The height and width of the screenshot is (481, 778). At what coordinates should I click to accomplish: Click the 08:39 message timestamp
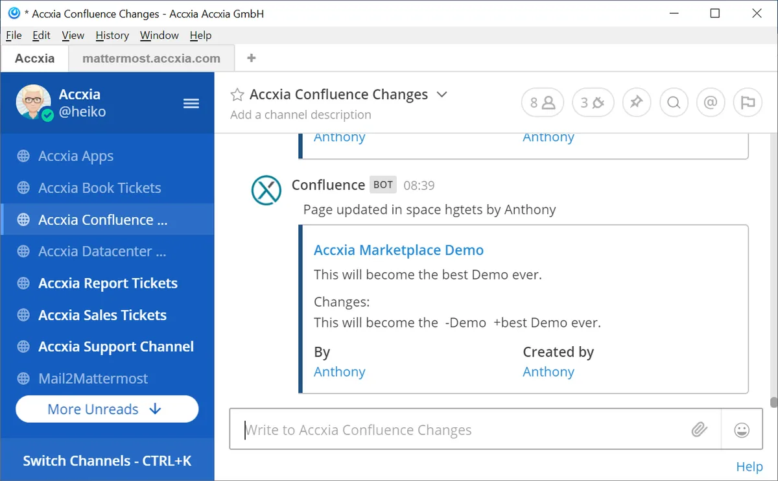click(419, 185)
